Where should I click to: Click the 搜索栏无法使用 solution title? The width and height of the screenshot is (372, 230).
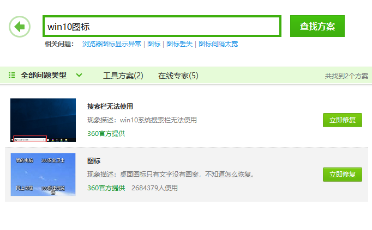coord(110,107)
